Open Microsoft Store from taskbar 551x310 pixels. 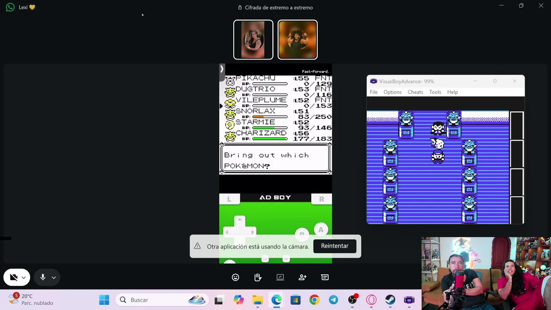[295, 300]
